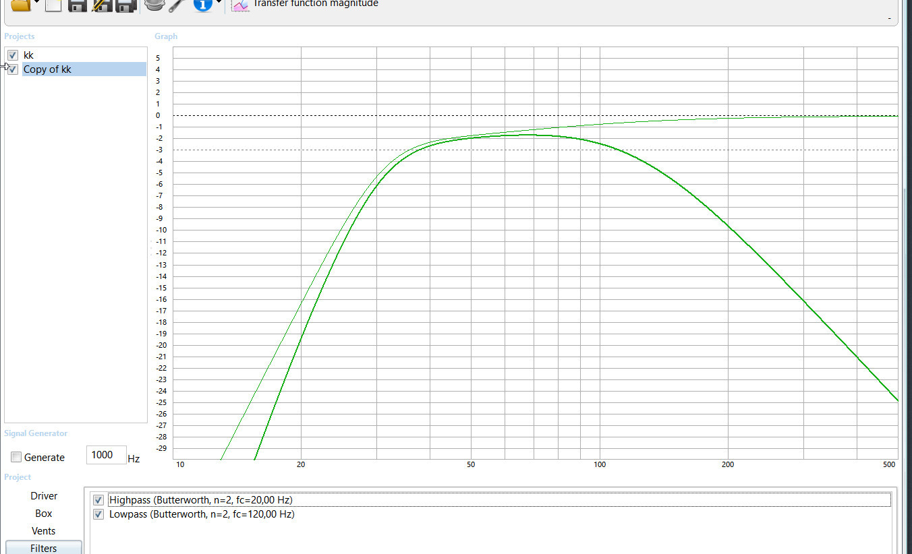Open the Transfer function magnitude graph selector

(x=315, y=4)
